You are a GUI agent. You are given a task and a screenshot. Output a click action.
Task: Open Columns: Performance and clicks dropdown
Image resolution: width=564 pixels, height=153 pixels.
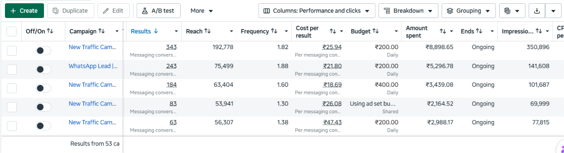[317, 11]
